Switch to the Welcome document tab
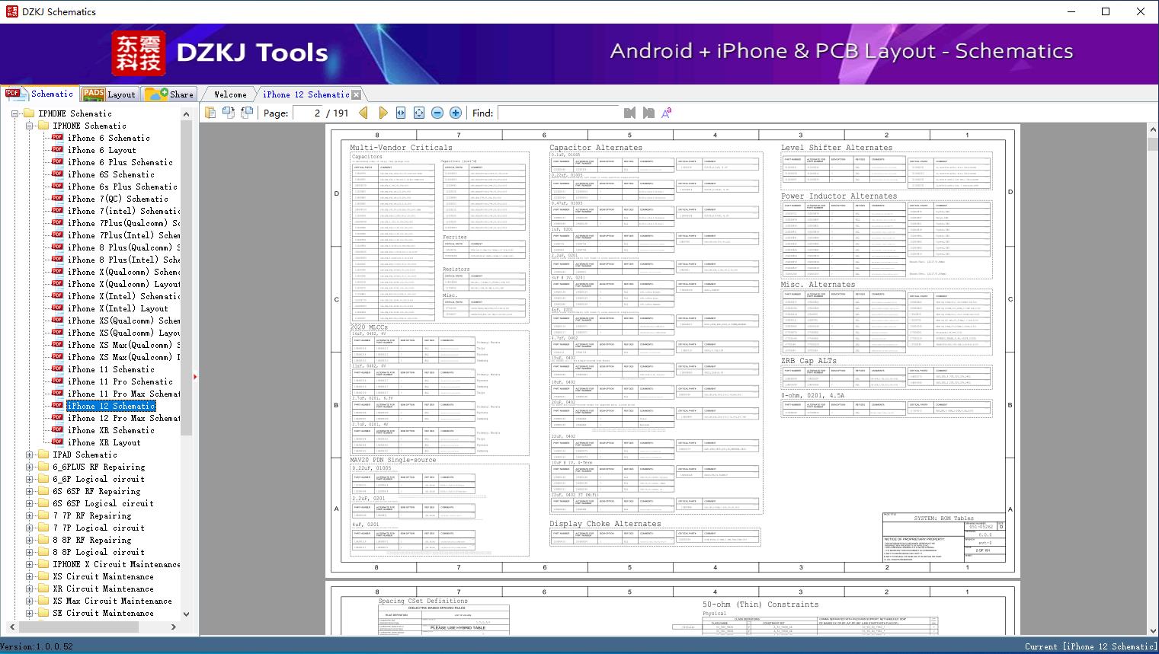 click(x=230, y=94)
